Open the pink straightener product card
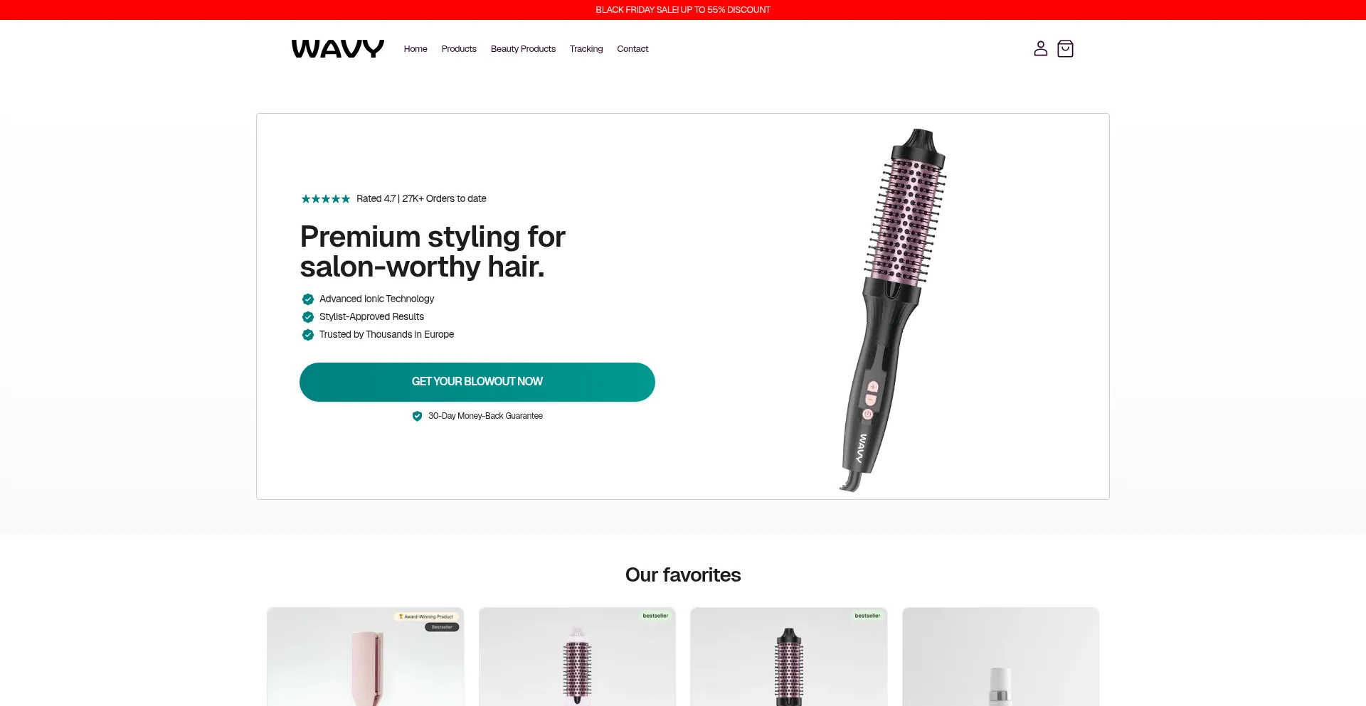Image resolution: width=1366 pixels, height=706 pixels. 366,657
